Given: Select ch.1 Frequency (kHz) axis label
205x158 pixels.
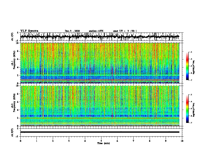Looking at the screenshot, I should (13, 60).
